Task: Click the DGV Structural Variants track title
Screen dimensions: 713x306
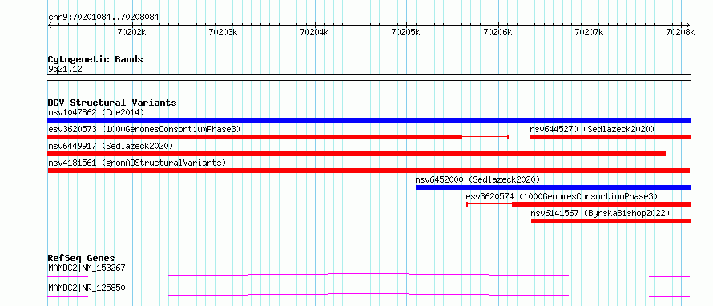Action: (x=112, y=103)
